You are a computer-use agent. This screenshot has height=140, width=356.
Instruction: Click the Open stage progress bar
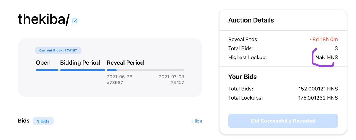pyautogui.click(x=47, y=70)
